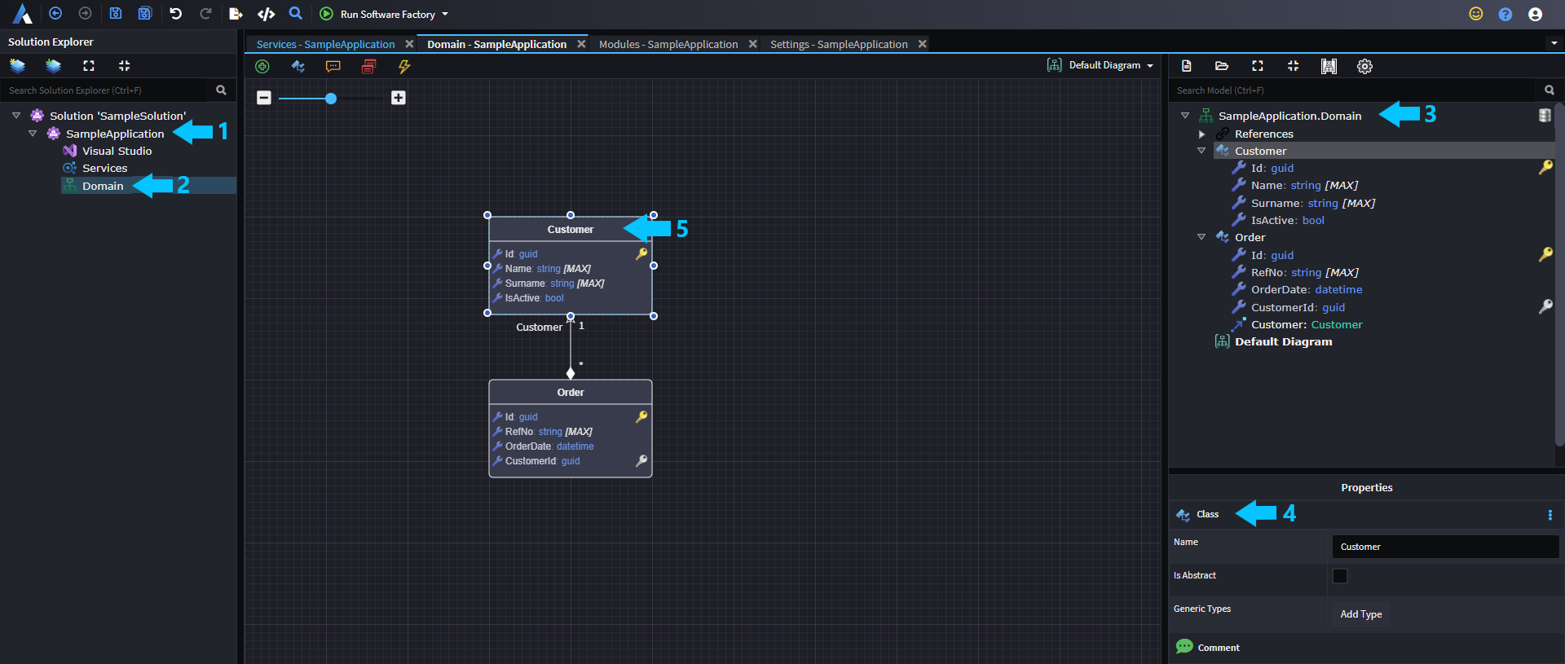Switch to the Modules - SampleApplication tab
The height and width of the screenshot is (664, 1565).
point(668,44)
